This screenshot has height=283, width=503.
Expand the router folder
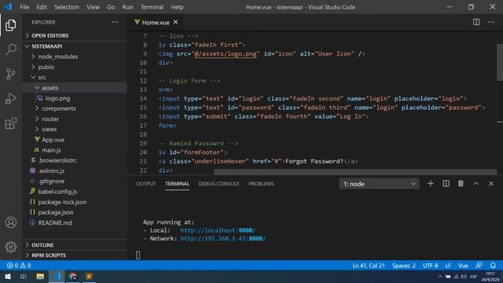(75, 119)
